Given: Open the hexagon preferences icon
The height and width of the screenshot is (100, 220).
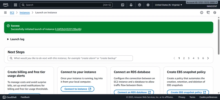Looking at the screenshot, I should click(215, 13).
